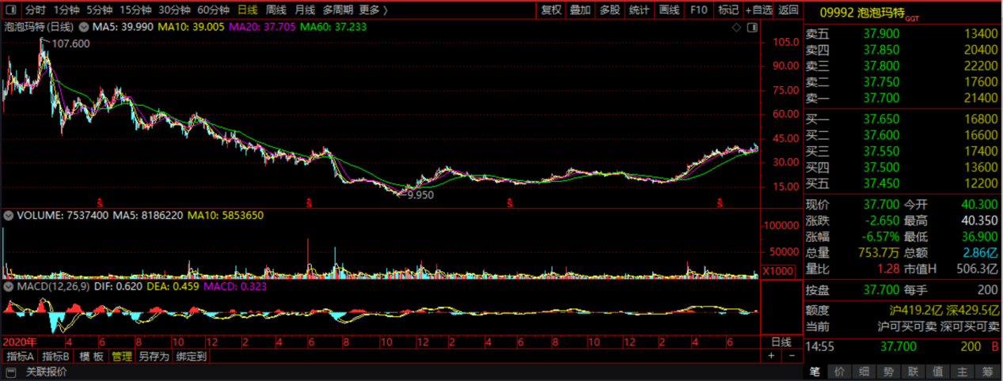Expand the 更多 periods menu
The image size is (1003, 381).
point(373,10)
